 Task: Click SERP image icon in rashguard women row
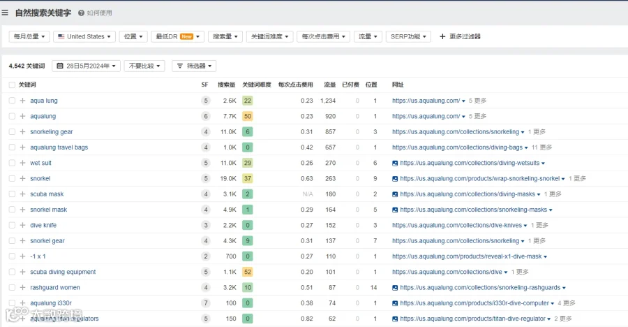point(395,288)
